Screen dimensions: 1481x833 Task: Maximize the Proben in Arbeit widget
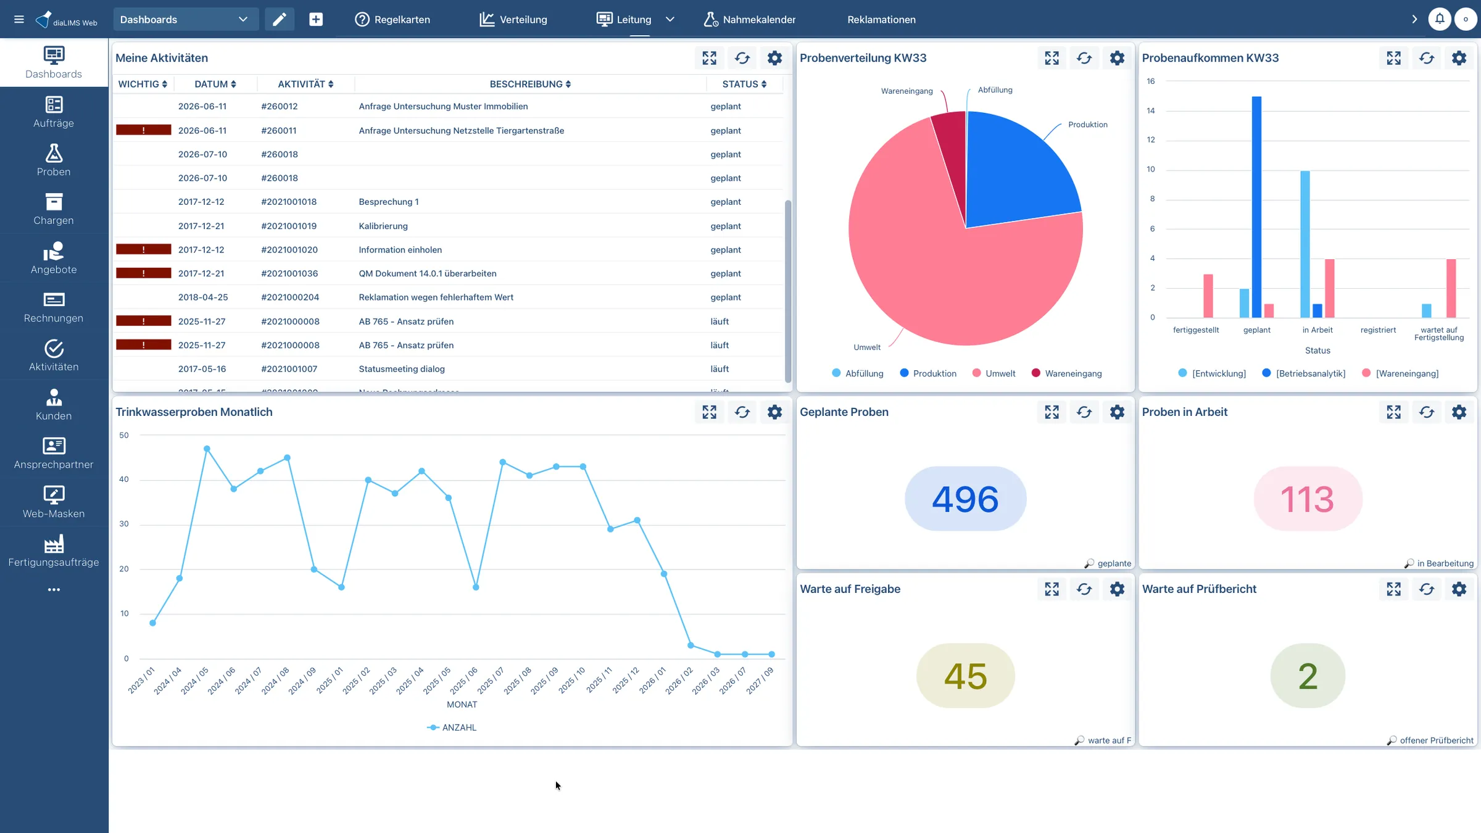(1393, 412)
